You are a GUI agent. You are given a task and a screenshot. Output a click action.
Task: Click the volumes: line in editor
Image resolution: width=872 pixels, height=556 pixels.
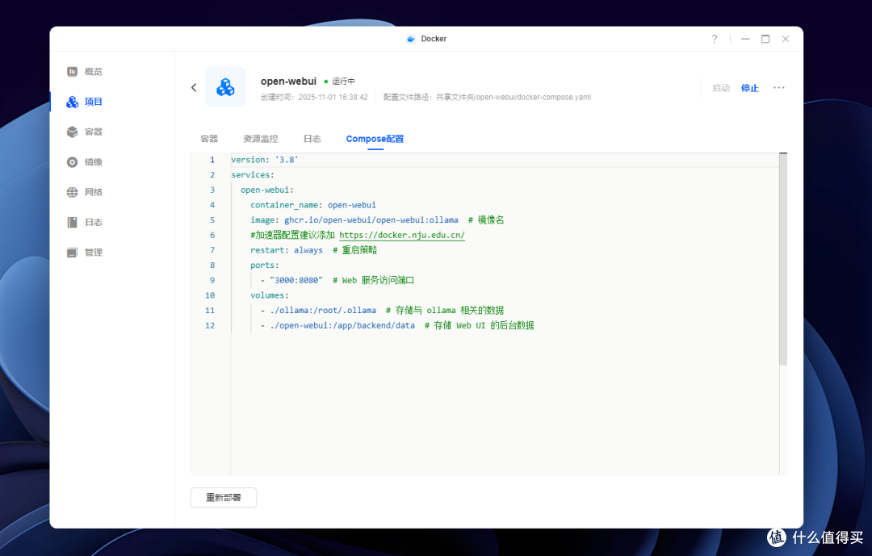coord(269,295)
